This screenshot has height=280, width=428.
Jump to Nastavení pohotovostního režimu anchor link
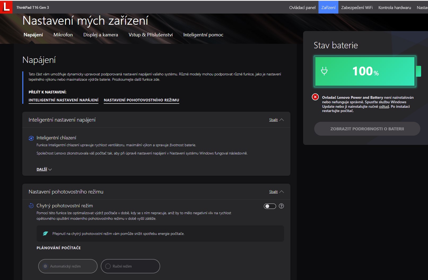(141, 100)
